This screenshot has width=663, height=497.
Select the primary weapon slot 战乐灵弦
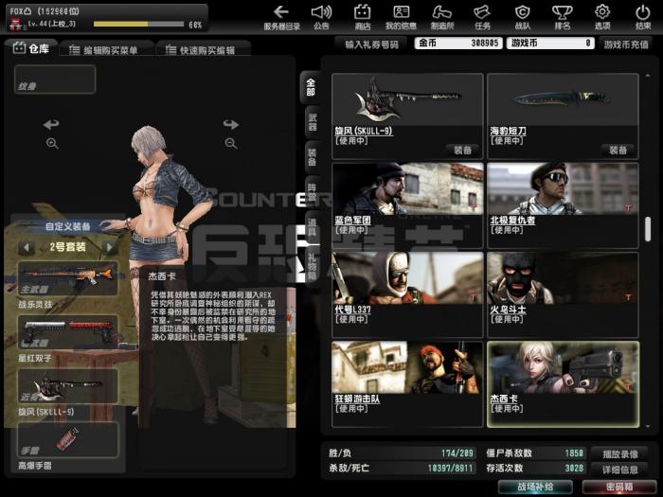tap(67, 278)
